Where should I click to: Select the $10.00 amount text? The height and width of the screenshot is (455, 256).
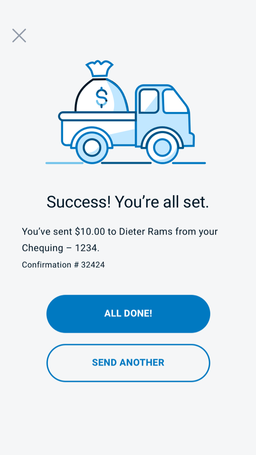click(90, 231)
